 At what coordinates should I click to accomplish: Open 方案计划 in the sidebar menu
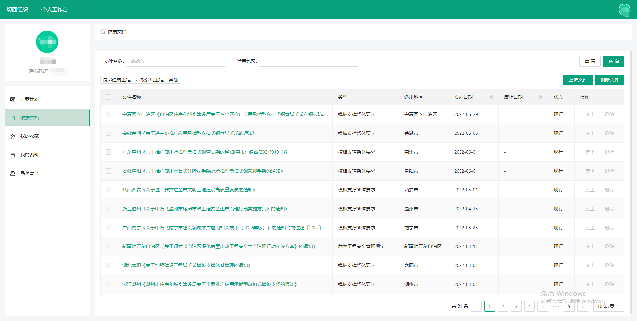(x=47, y=99)
